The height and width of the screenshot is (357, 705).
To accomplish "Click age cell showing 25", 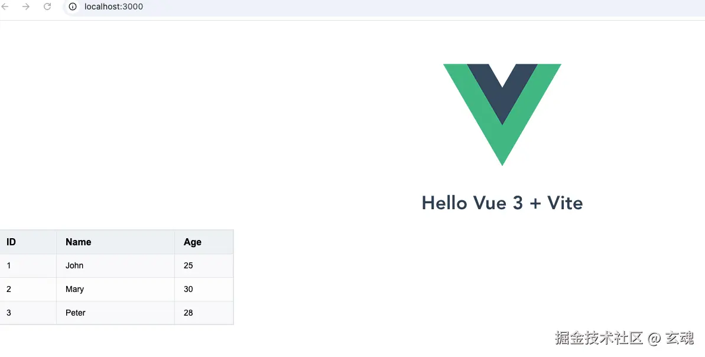I will [189, 265].
